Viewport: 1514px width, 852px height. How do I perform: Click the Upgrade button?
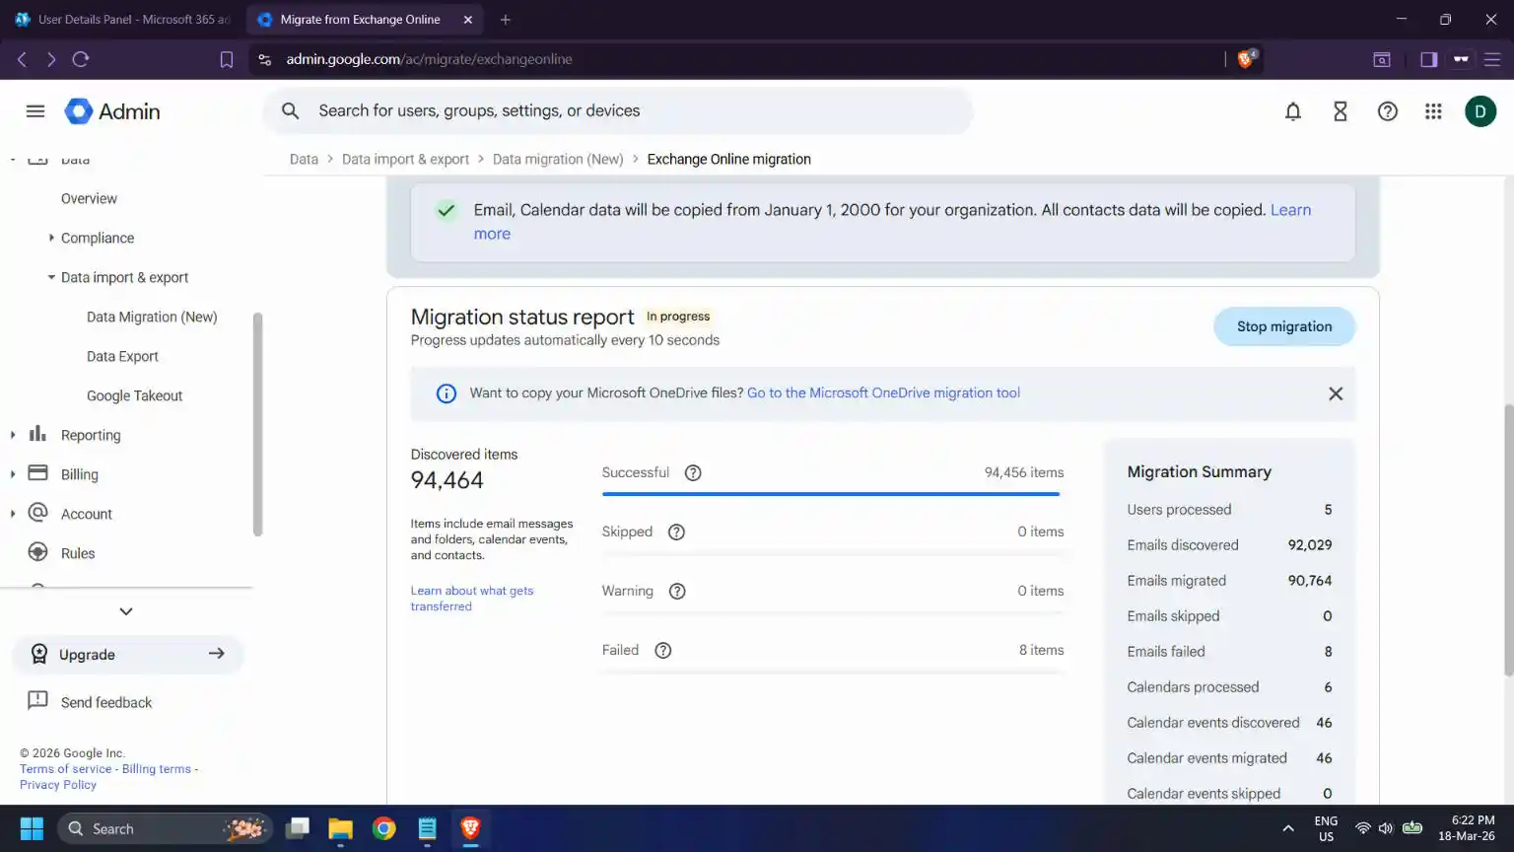point(128,654)
